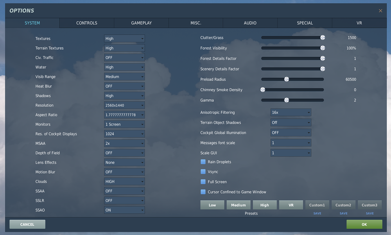
Task: Open Cockpit Global Illumination dropdown
Action: coord(291,133)
